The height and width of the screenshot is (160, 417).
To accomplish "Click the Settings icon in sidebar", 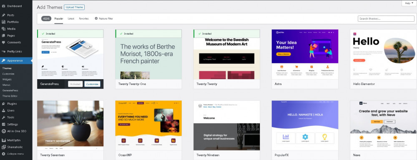I will tap(3, 124).
